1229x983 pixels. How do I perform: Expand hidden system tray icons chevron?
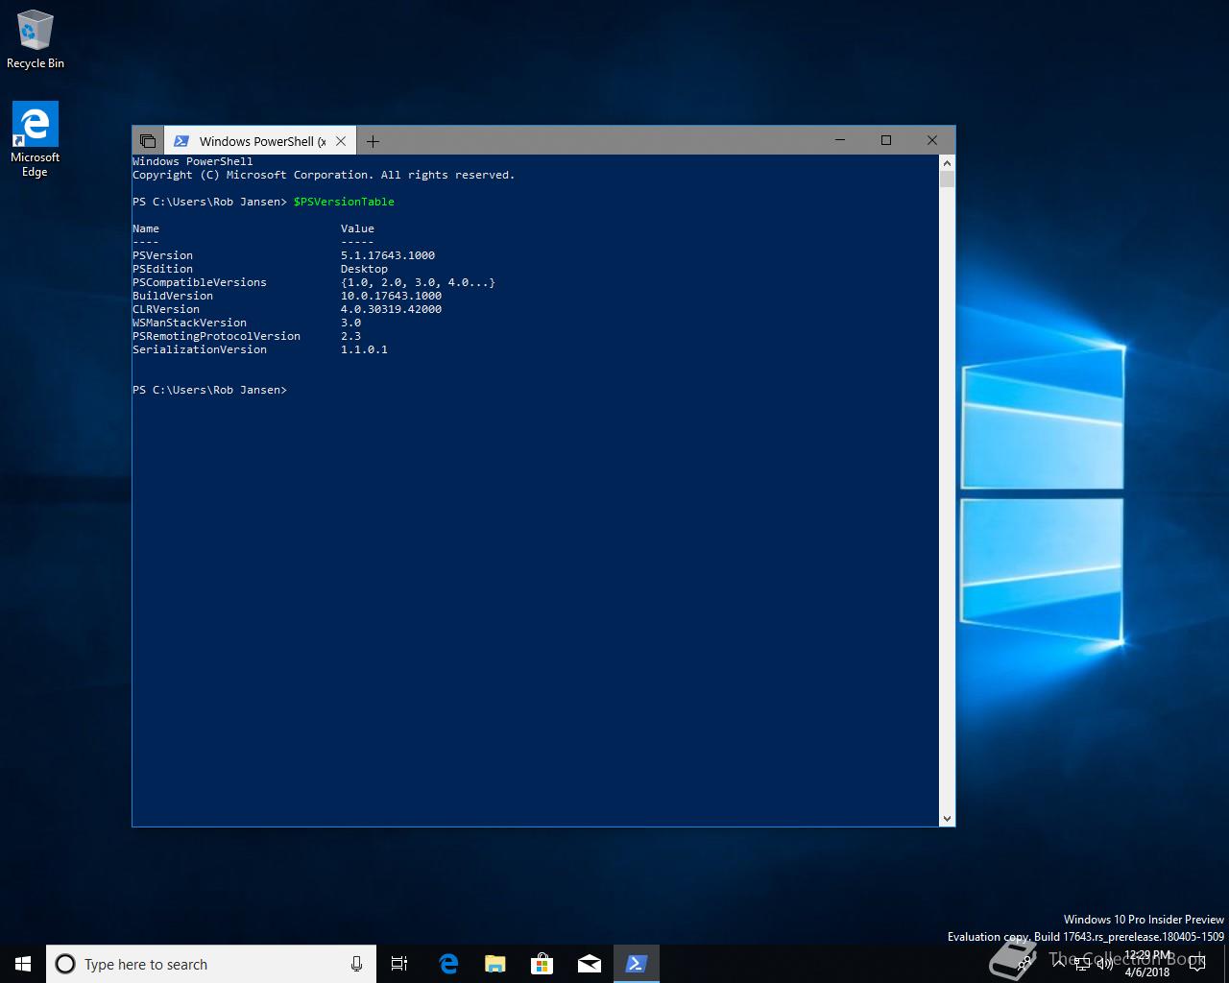click(x=1058, y=964)
